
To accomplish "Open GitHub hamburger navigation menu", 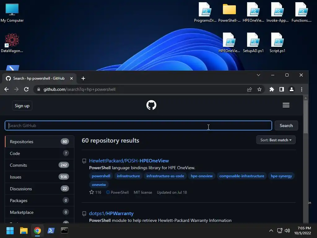I will [286, 105].
